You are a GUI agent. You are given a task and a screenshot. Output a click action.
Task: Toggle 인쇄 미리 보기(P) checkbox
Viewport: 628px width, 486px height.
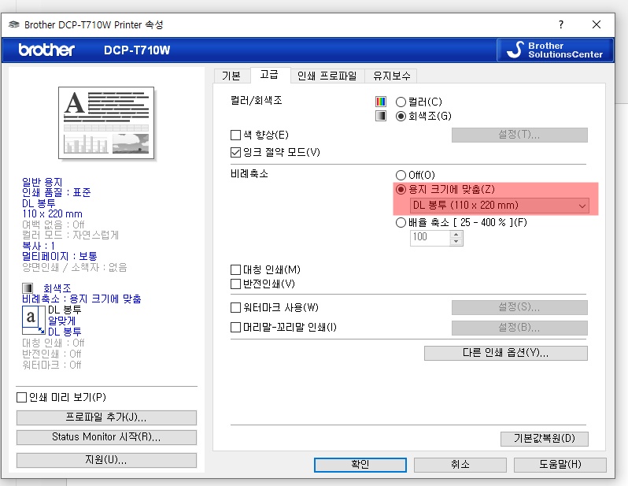click(21, 397)
